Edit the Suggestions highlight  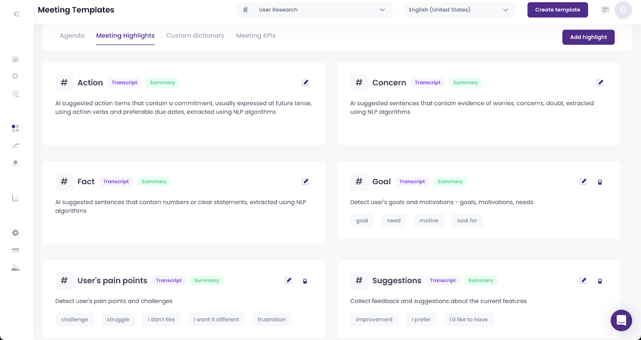583,281
